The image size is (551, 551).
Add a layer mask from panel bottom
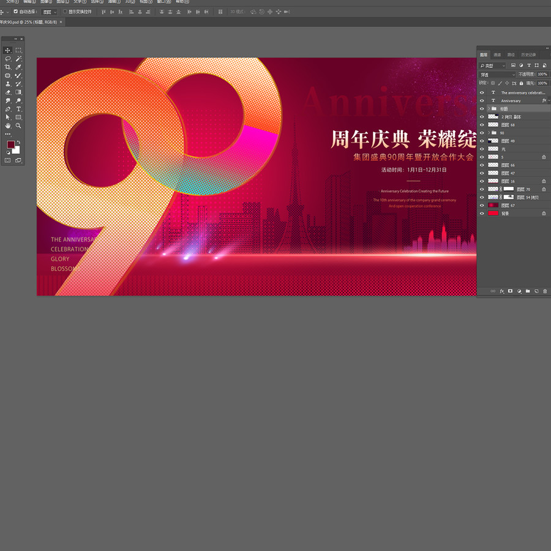point(510,291)
